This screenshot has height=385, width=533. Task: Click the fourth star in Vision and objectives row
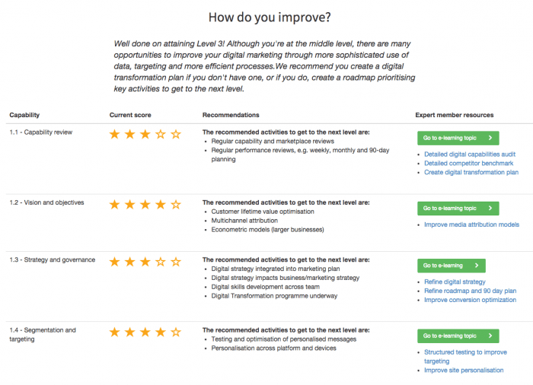(x=161, y=205)
